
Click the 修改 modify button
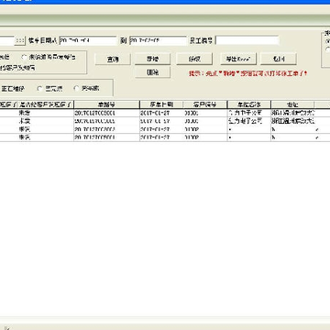pos(194,59)
